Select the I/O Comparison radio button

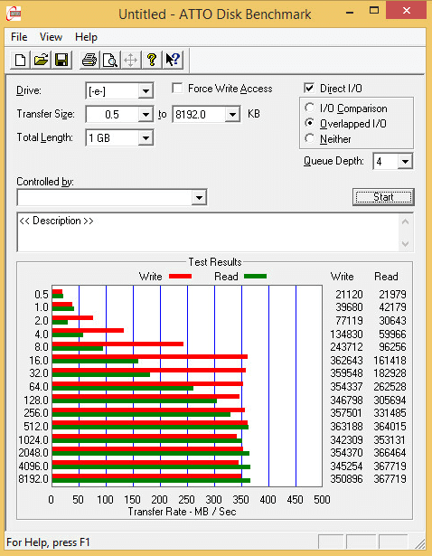point(309,108)
